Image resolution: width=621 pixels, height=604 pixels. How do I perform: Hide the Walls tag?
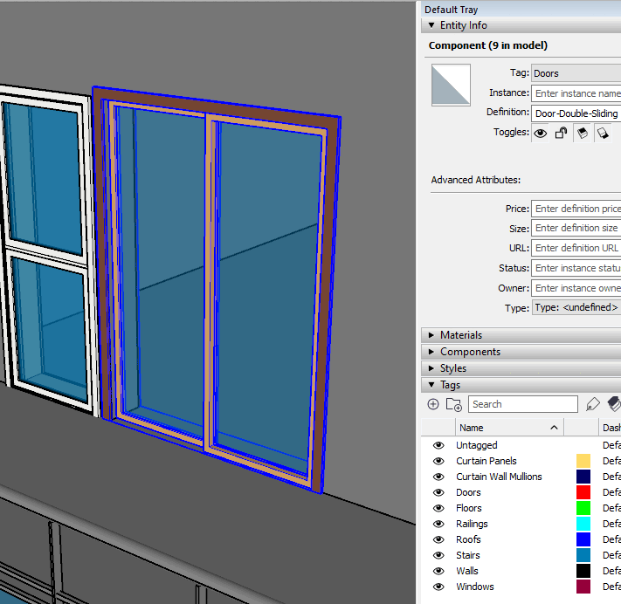click(438, 571)
